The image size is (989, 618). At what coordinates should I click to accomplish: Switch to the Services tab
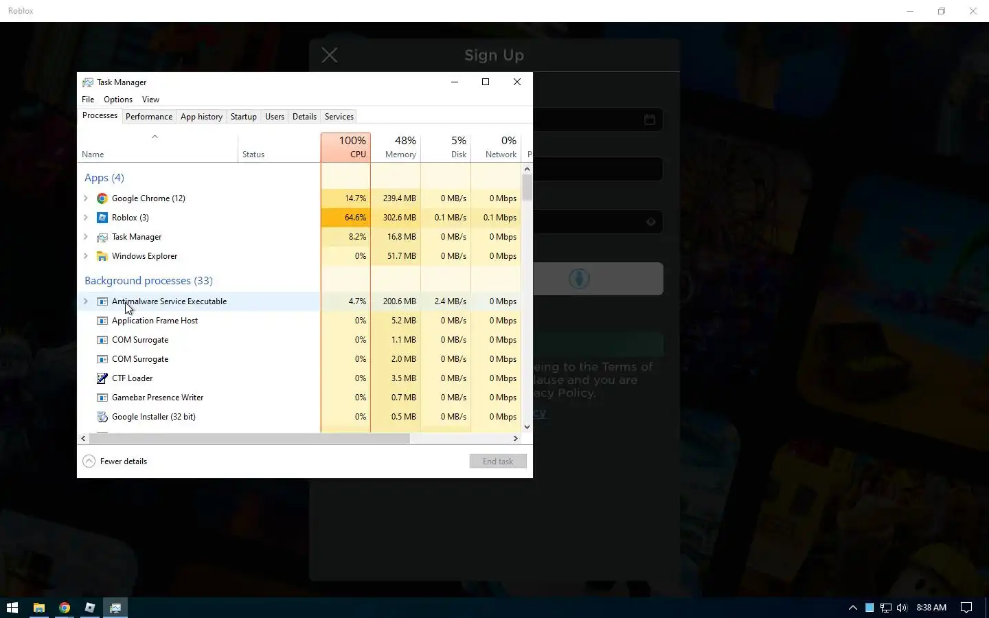[339, 117]
